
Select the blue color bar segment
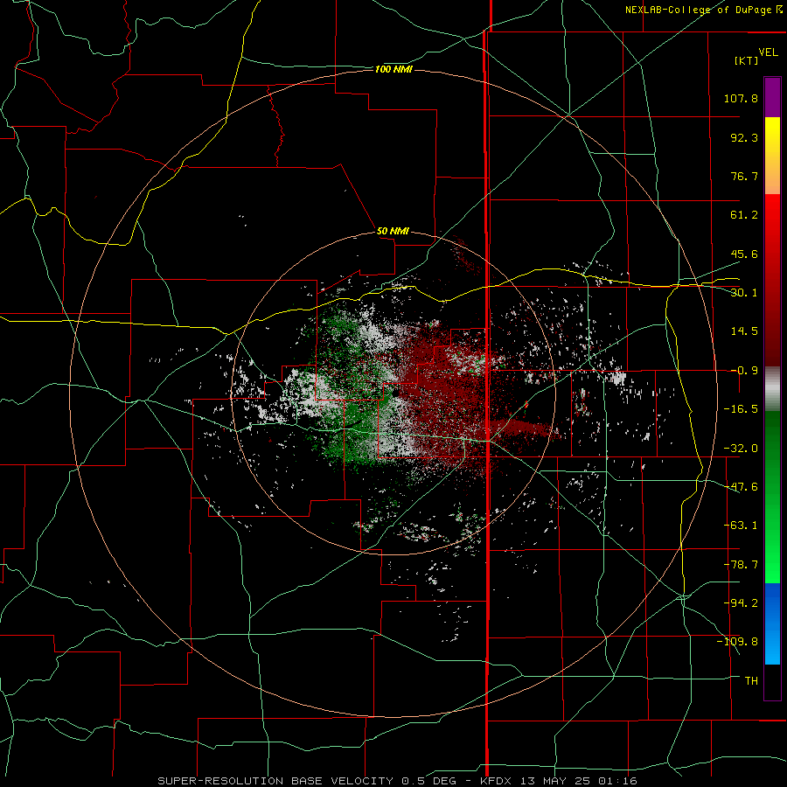772,623
